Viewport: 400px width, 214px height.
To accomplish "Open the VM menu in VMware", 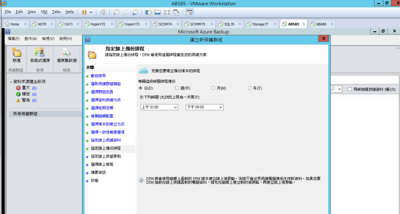I will coord(44,12).
